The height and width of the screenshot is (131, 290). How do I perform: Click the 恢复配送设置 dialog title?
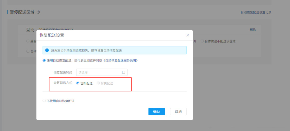[52, 35]
